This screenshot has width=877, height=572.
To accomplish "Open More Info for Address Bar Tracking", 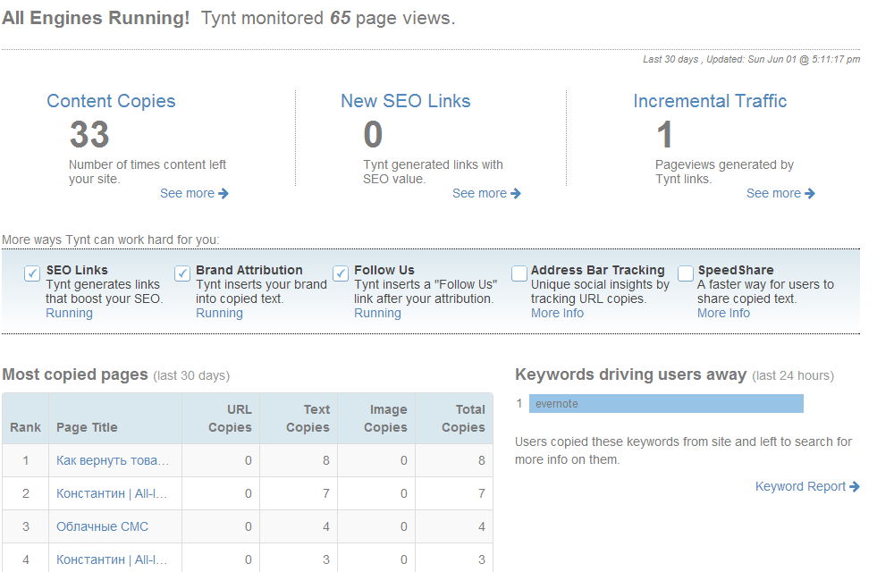I will coord(557,313).
